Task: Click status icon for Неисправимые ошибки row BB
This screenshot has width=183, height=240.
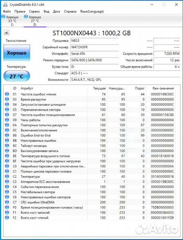Action: (x=7, y=140)
